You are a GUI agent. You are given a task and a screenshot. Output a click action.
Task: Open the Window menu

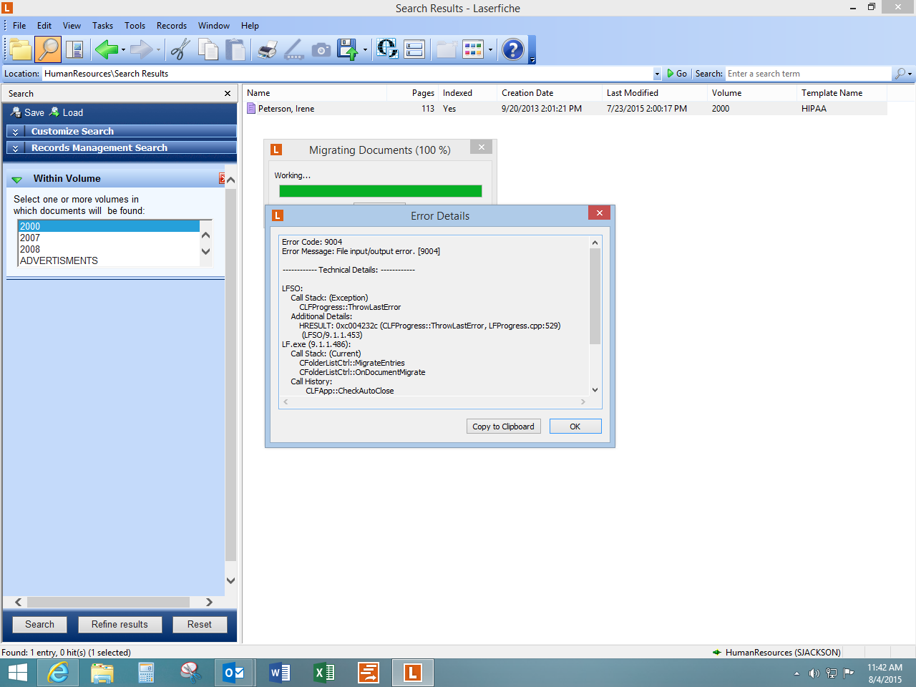tap(214, 26)
